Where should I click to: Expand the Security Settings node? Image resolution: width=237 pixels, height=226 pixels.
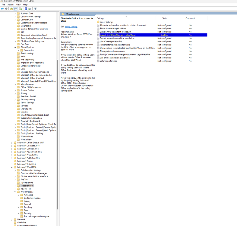(x=15, y=100)
